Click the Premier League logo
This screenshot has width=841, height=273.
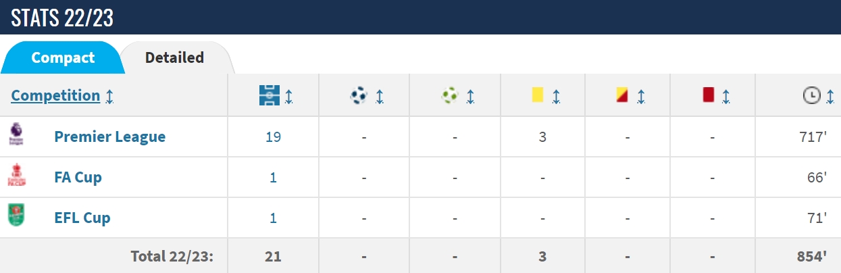coord(16,135)
